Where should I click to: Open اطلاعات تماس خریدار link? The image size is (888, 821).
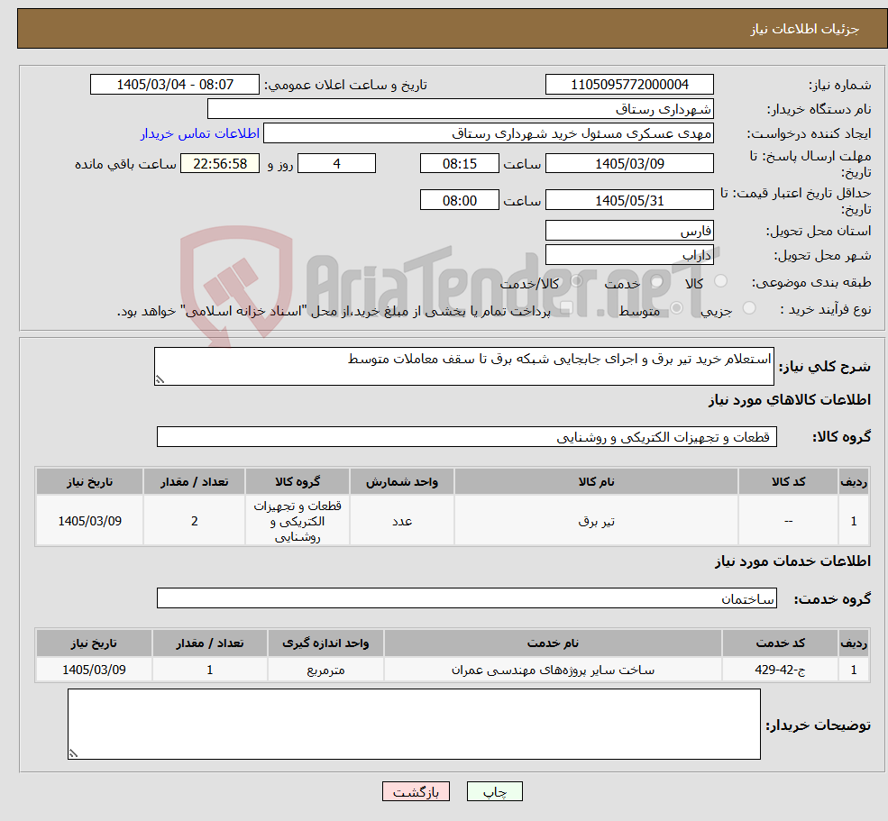pos(200,133)
